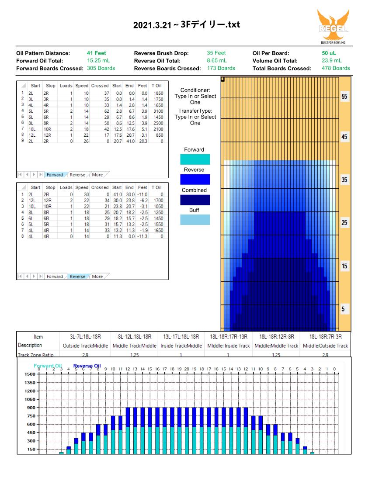This screenshot has height=481, width=372.
Task: Click the 'Outside Track:Middle' description
Action: (x=85, y=346)
